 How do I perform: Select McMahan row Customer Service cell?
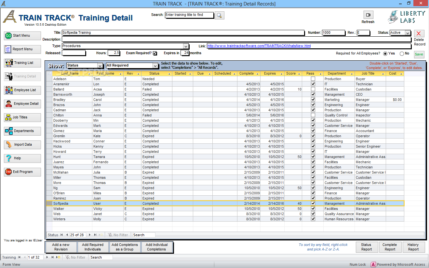point(339,172)
